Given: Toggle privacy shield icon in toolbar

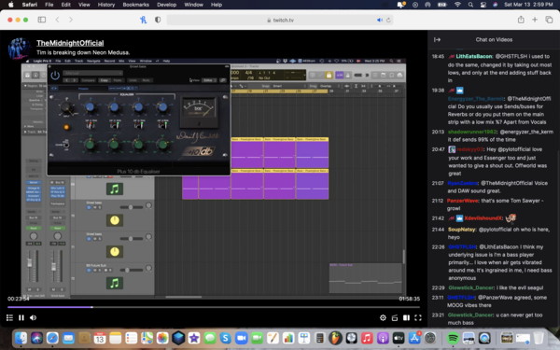Looking at the screenshot, I should point(158,20).
